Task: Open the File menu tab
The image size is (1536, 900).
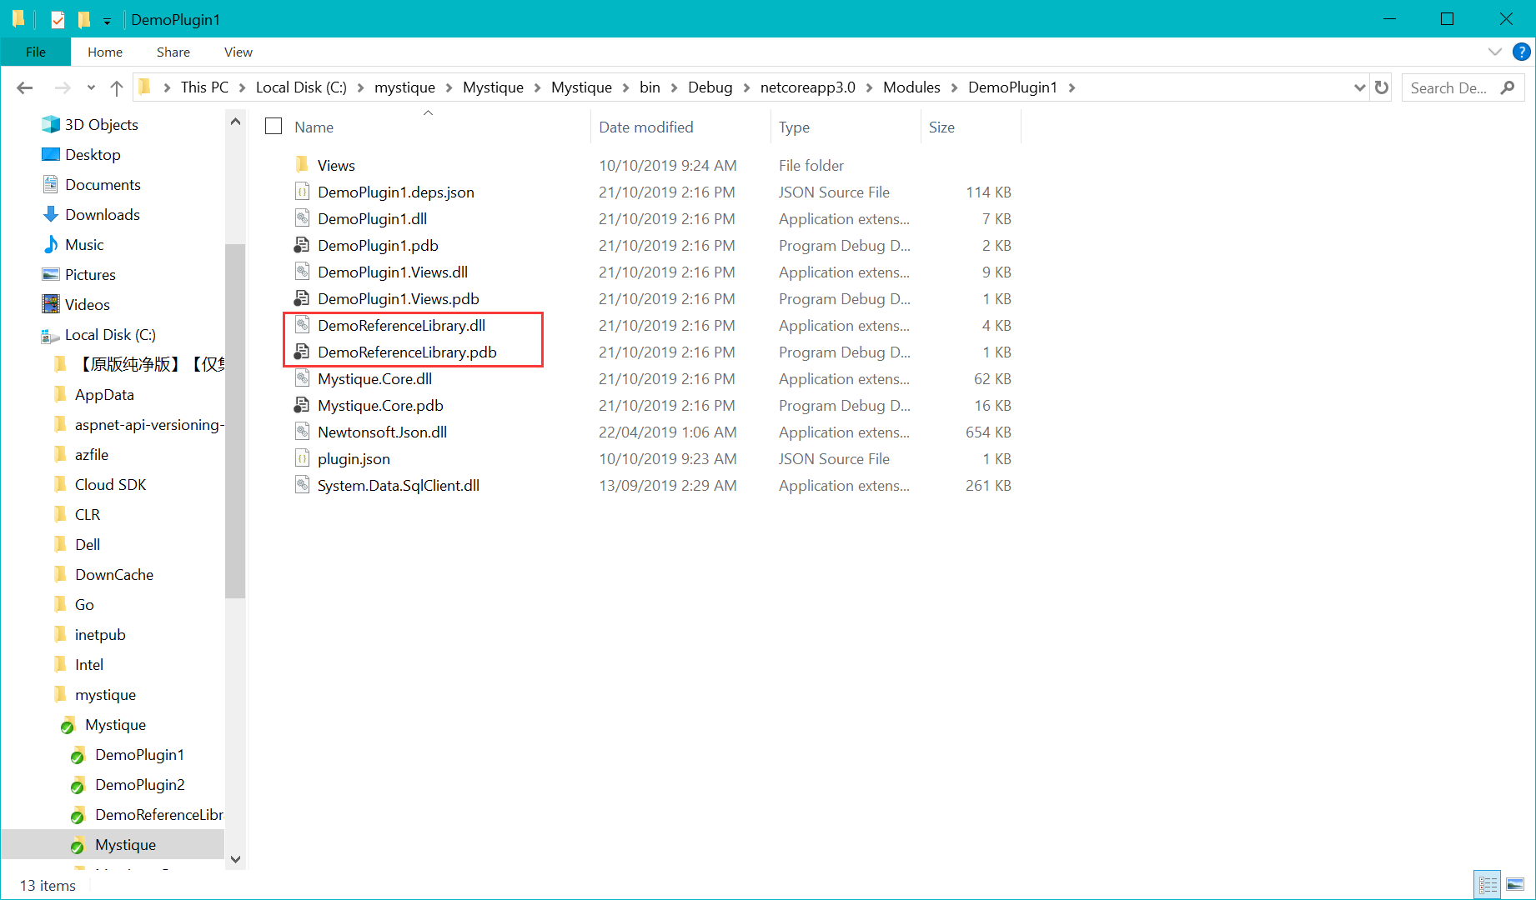Action: (36, 52)
